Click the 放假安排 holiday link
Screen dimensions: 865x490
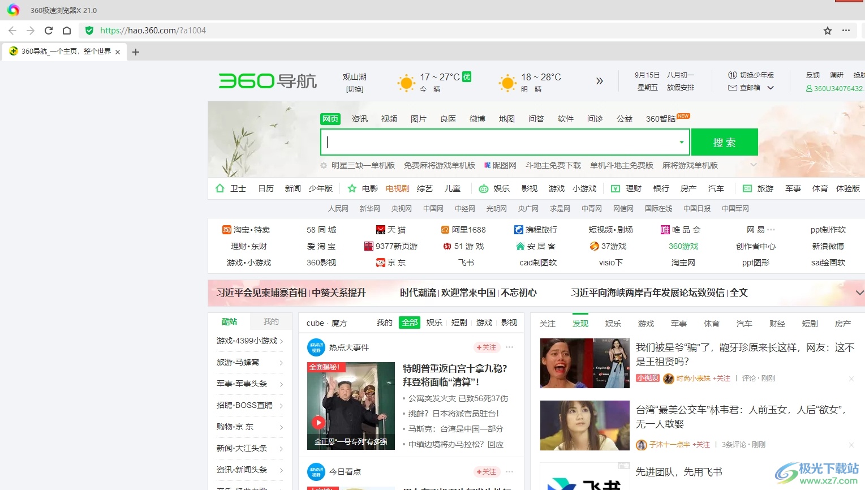[x=680, y=88]
